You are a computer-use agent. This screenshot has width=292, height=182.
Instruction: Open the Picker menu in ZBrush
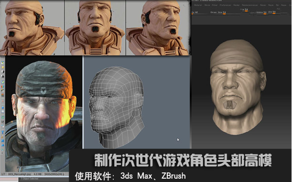click(215, 5)
